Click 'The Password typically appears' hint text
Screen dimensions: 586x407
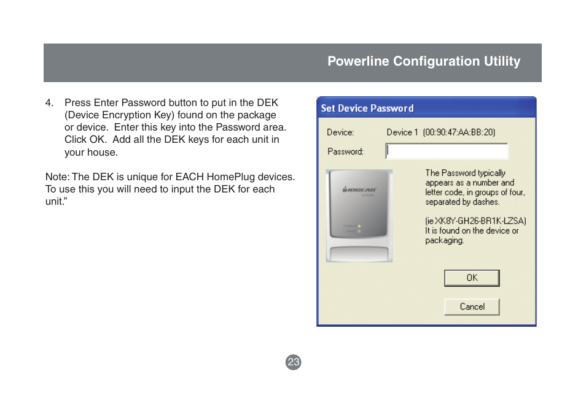click(475, 188)
